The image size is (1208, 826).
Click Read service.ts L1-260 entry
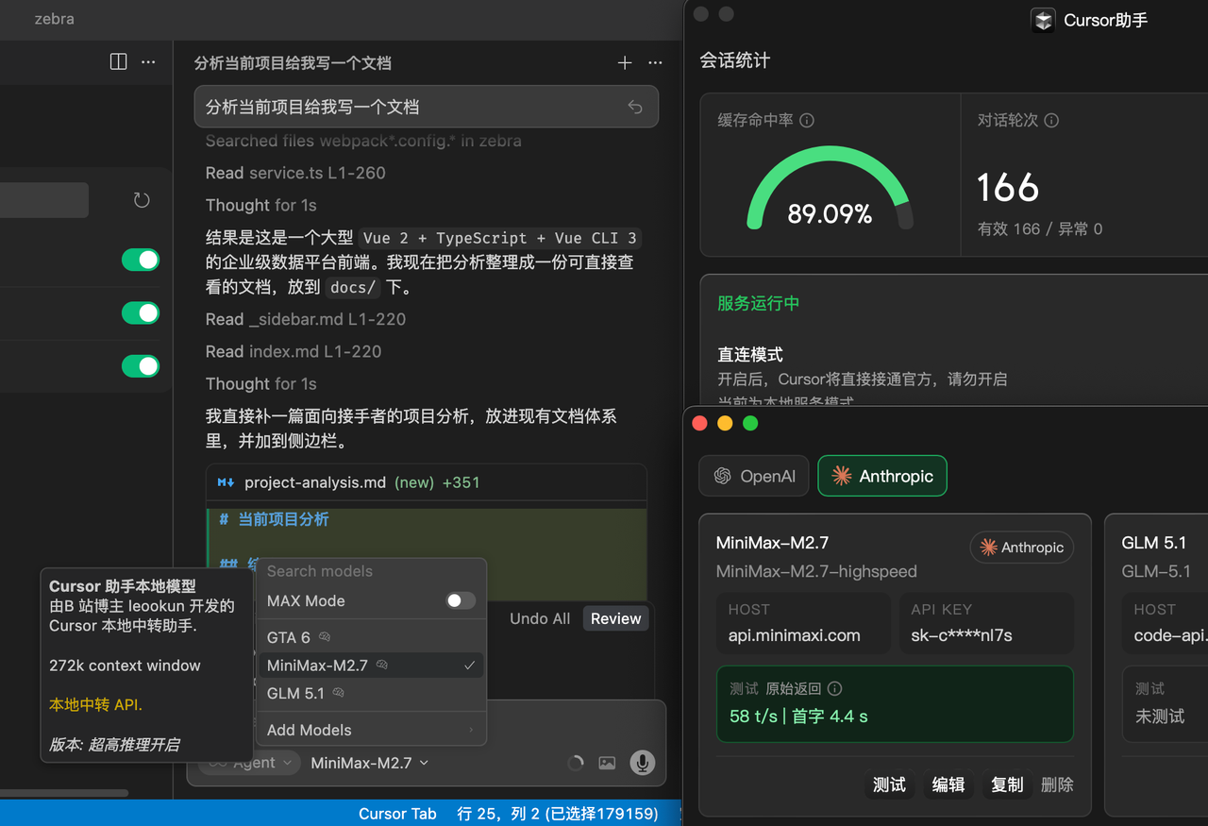click(x=295, y=173)
